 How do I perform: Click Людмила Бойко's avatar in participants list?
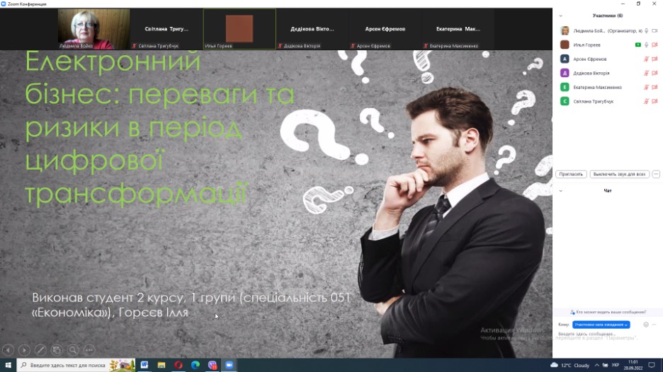point(565,31)
